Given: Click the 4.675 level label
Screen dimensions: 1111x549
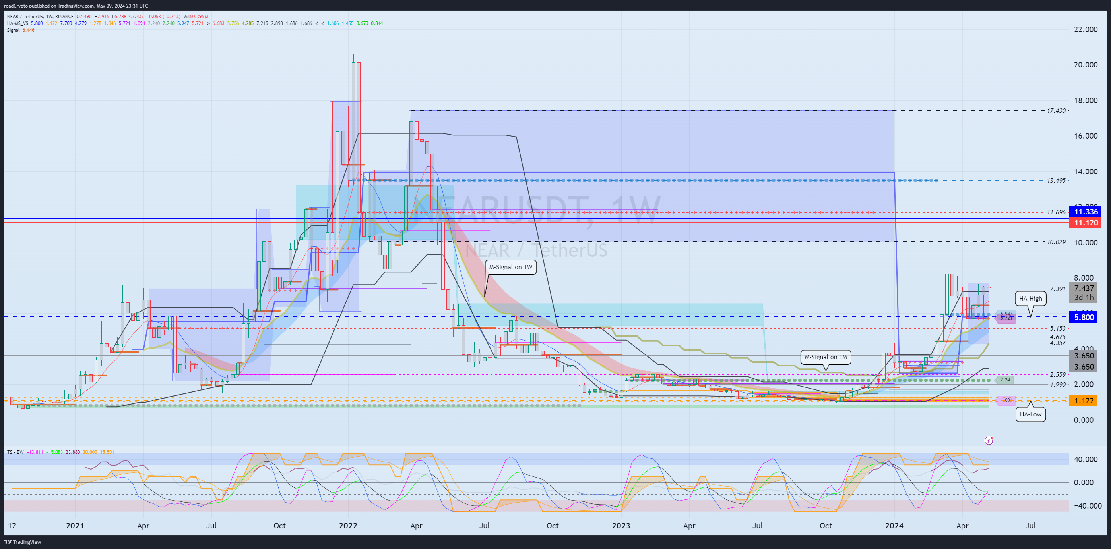Looking at the screenshot, I should 1057,337.
